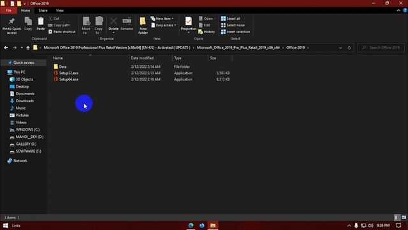Open Explorer help icon
This screenshot has width=408, height=230.
click(x=405, y=10)
